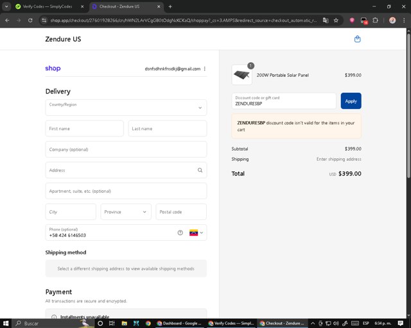Apply the discount code
The image size is (411, 328).
pyautogui.click(x=351, y=101)
